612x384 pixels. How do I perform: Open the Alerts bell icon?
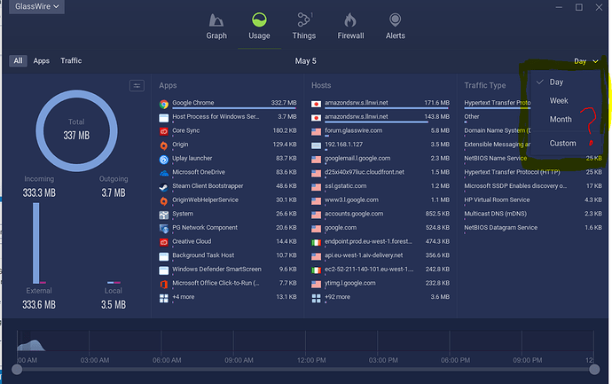(395, 20)
